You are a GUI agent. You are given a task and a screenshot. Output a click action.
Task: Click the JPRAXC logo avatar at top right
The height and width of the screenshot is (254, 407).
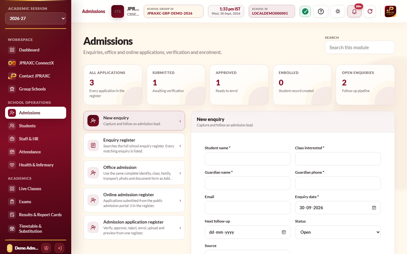point(390,11)
